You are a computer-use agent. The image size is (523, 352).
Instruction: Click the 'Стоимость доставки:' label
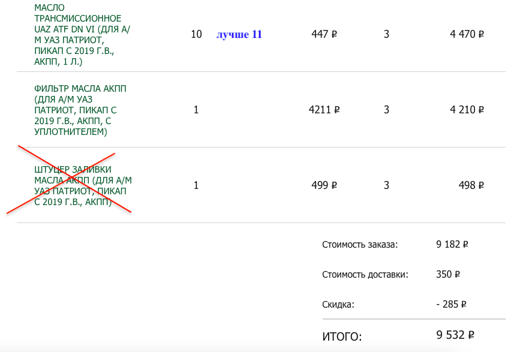coord(365,275)
